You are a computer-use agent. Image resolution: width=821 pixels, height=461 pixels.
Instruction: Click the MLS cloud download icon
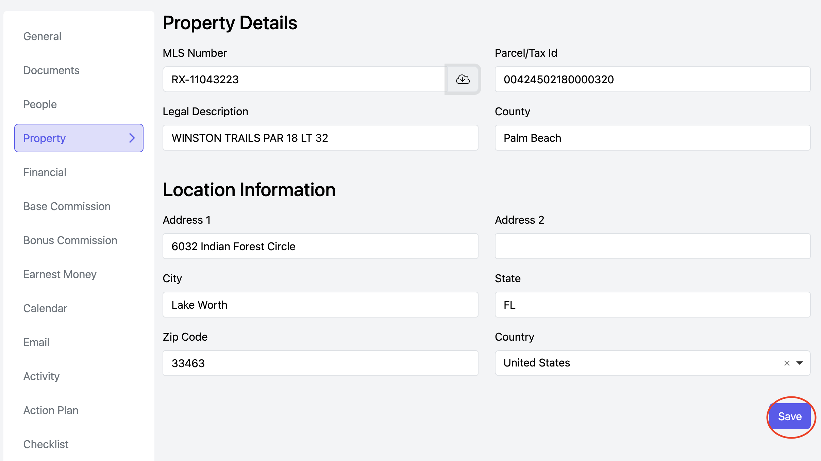pos(463,79)
